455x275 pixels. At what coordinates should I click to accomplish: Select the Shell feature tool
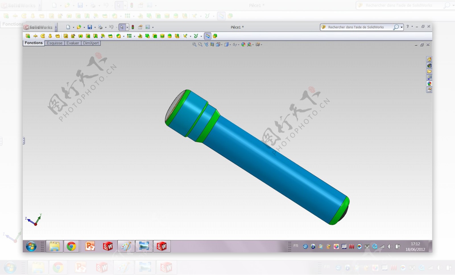coord(155,36)
